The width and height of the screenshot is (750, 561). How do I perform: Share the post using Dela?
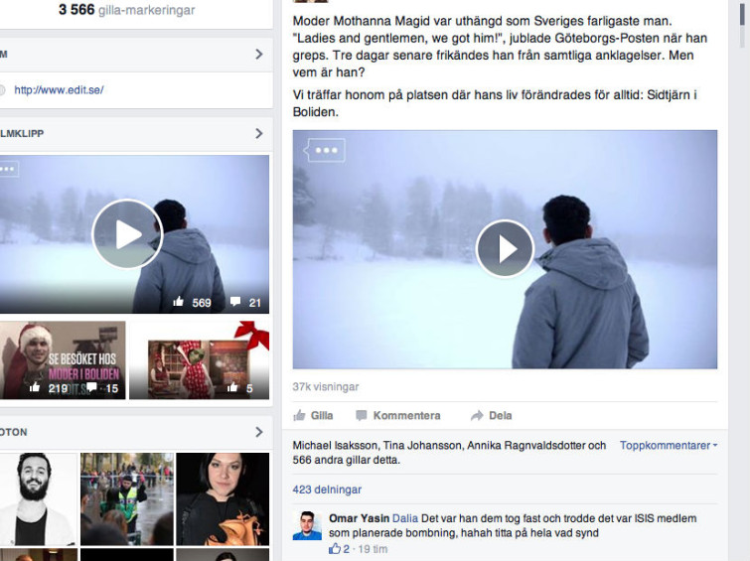[x=492, y=415]
